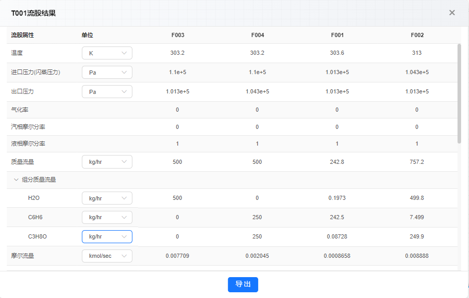The height and width of the screenshot is (298, 469).
Task: Open the inlet pressure unit dropdown
Action: [x=107, y=73]
